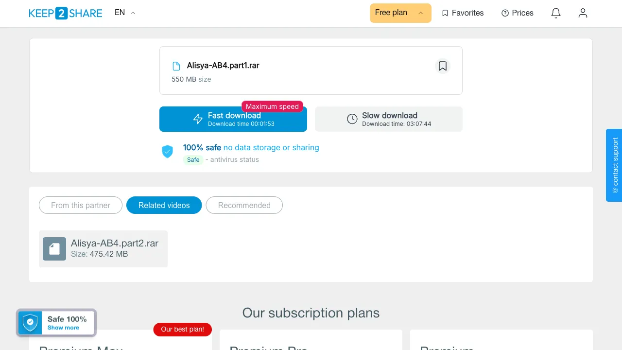622x350 pixels.
Task: Open the contact support side tab
Action: pos(614,165)
